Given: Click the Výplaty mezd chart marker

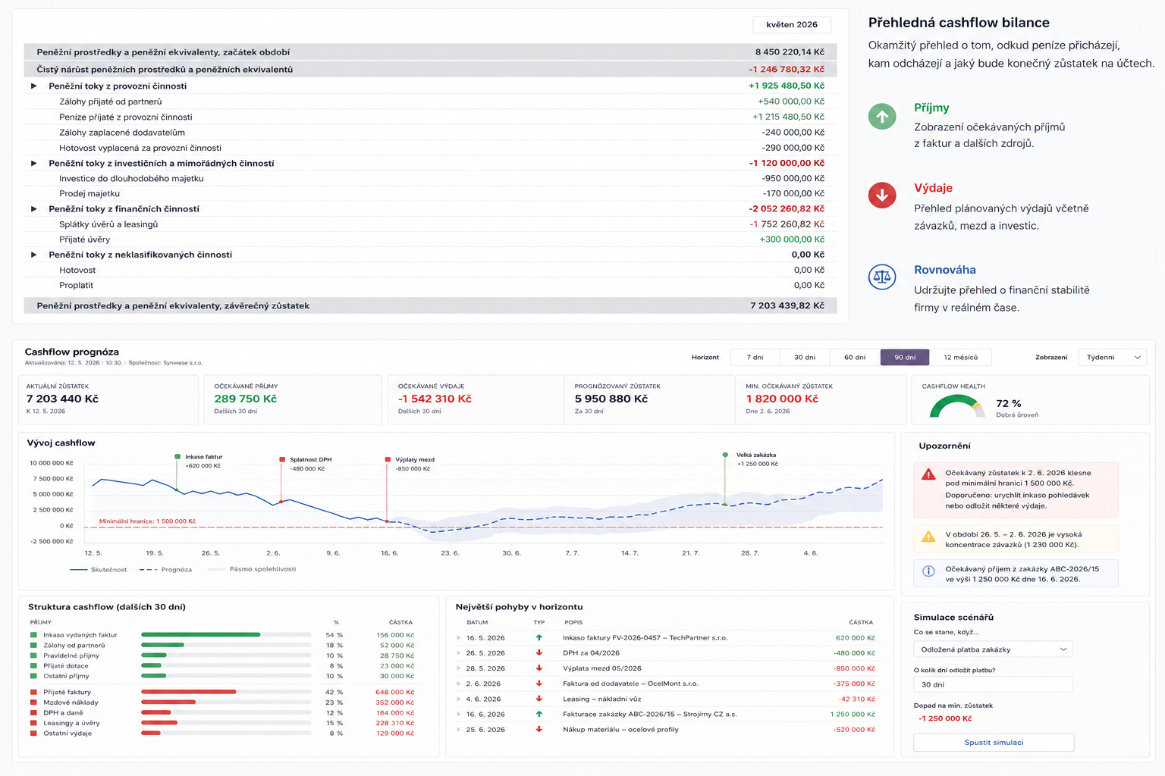Looking at the screenshot, I should (x=388, y=460).
